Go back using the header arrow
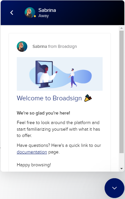This screenshot has height=199, width=125. [x=12, y=13]
